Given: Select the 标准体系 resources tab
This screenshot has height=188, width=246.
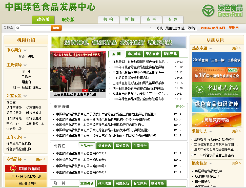Looking at the screenshot, I should click(140, 183).
